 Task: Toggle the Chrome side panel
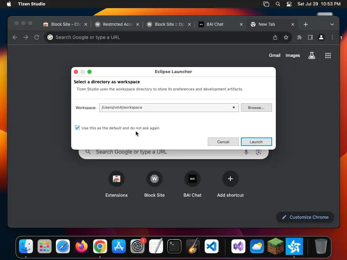point(310,37)
